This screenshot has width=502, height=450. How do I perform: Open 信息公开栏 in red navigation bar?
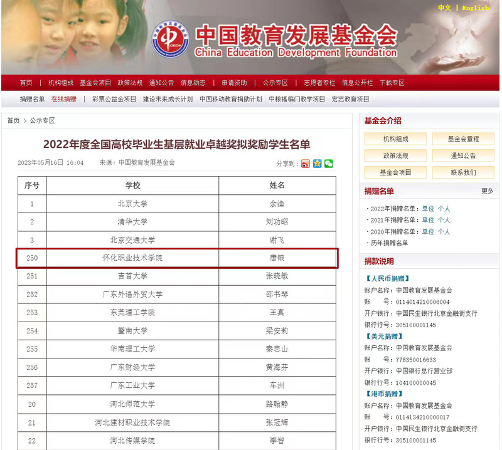357,83
